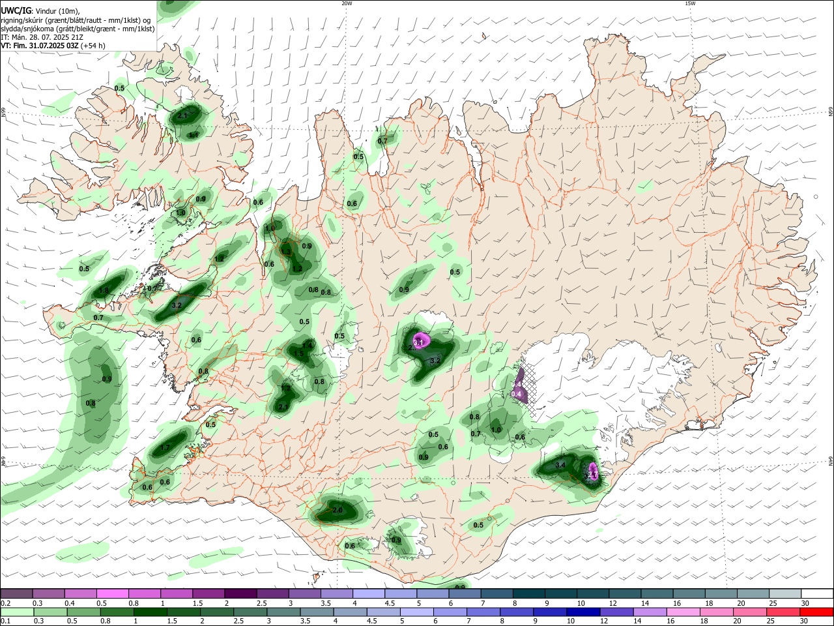Click the lower-legend '0.1' label
Screen dimensions: 834x626
pos(5,621)
